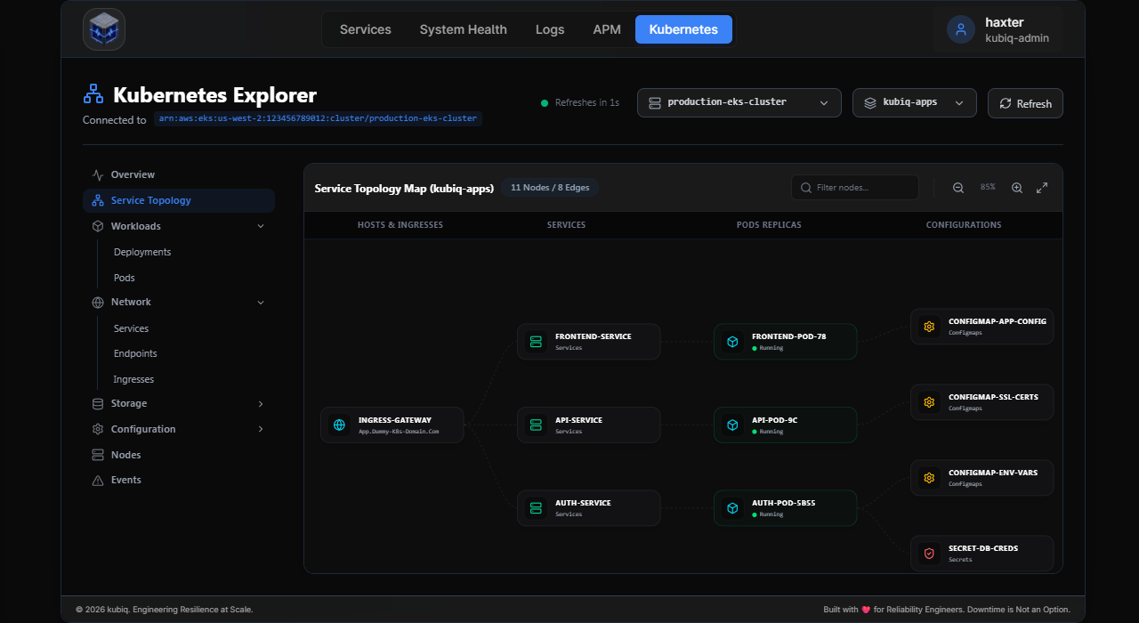Click the PODS REPLICAS column header

[769, 225]
